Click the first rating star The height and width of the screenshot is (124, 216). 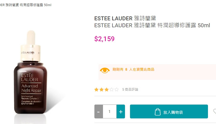pos(97,90)
